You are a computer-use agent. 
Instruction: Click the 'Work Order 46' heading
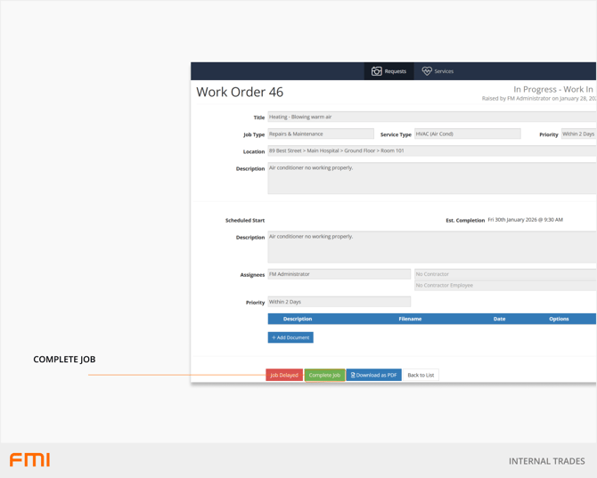pos(240,92)
